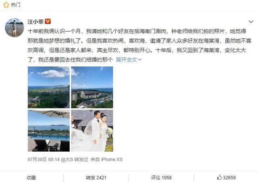Click the post text body

click(139, 45)
